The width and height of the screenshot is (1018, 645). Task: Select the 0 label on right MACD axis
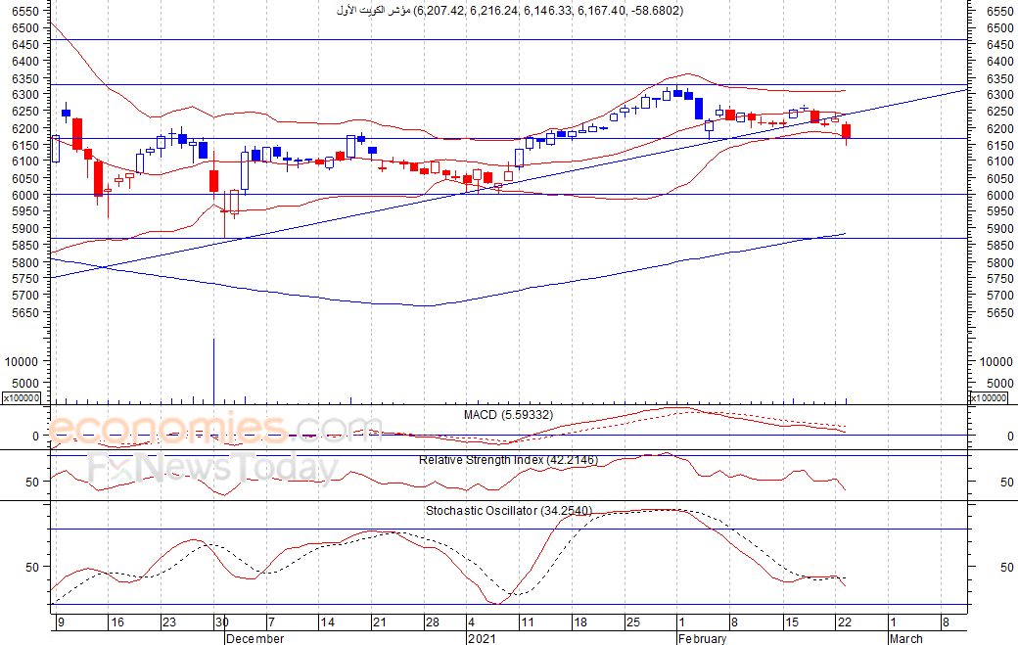click(x=1010, y=437)
